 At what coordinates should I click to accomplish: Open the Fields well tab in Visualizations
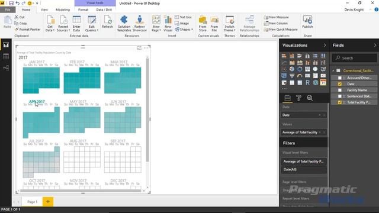pos(287,98)
